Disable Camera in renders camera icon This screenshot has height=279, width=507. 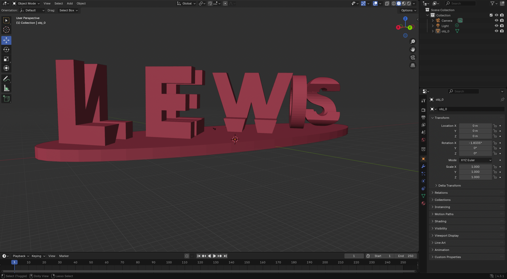502,20
